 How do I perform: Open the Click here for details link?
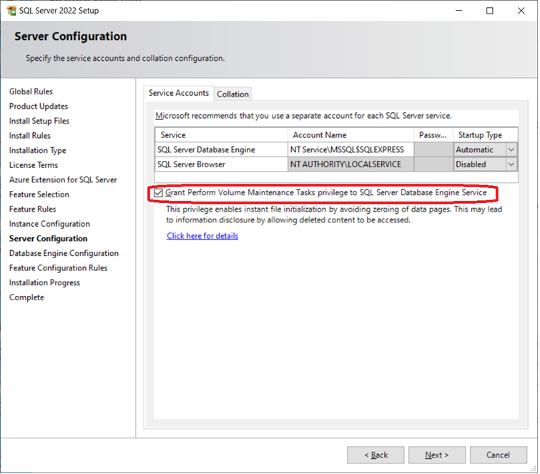(203, 237)
